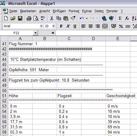Sort ascending with the A-Z icon

click(x=134, y=18)
